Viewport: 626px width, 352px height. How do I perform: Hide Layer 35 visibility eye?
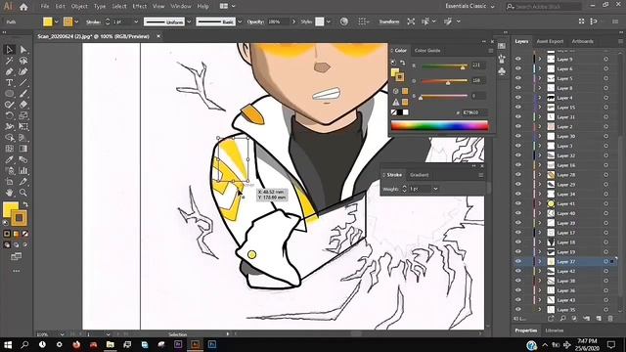coord(518,310)
